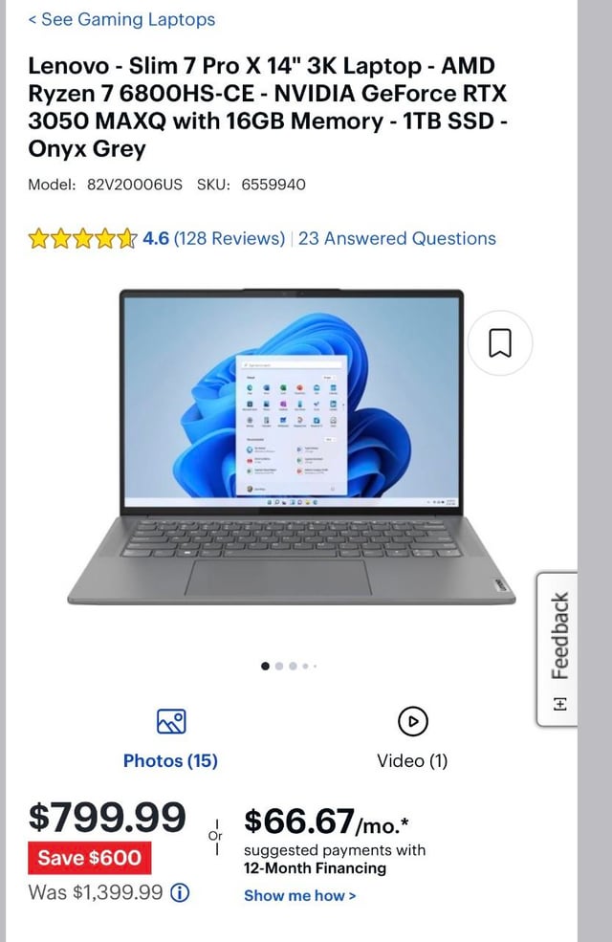Click the info icon beside Was $1,399.99
This screenshot has width=612, height=942.
[180, 892]
